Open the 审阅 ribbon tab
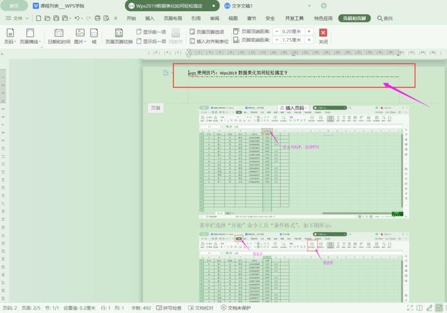This screenshot has width=447, height=313. (214, 18)
